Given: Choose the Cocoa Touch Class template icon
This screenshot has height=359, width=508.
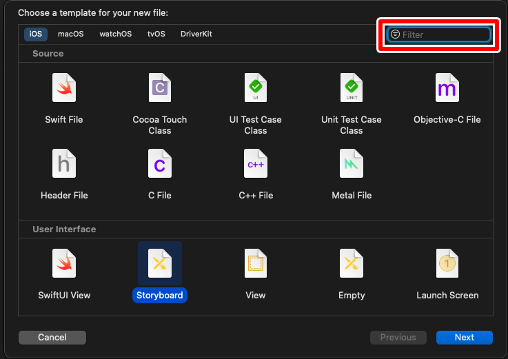Looking at the screenshot, I should 160,88.
